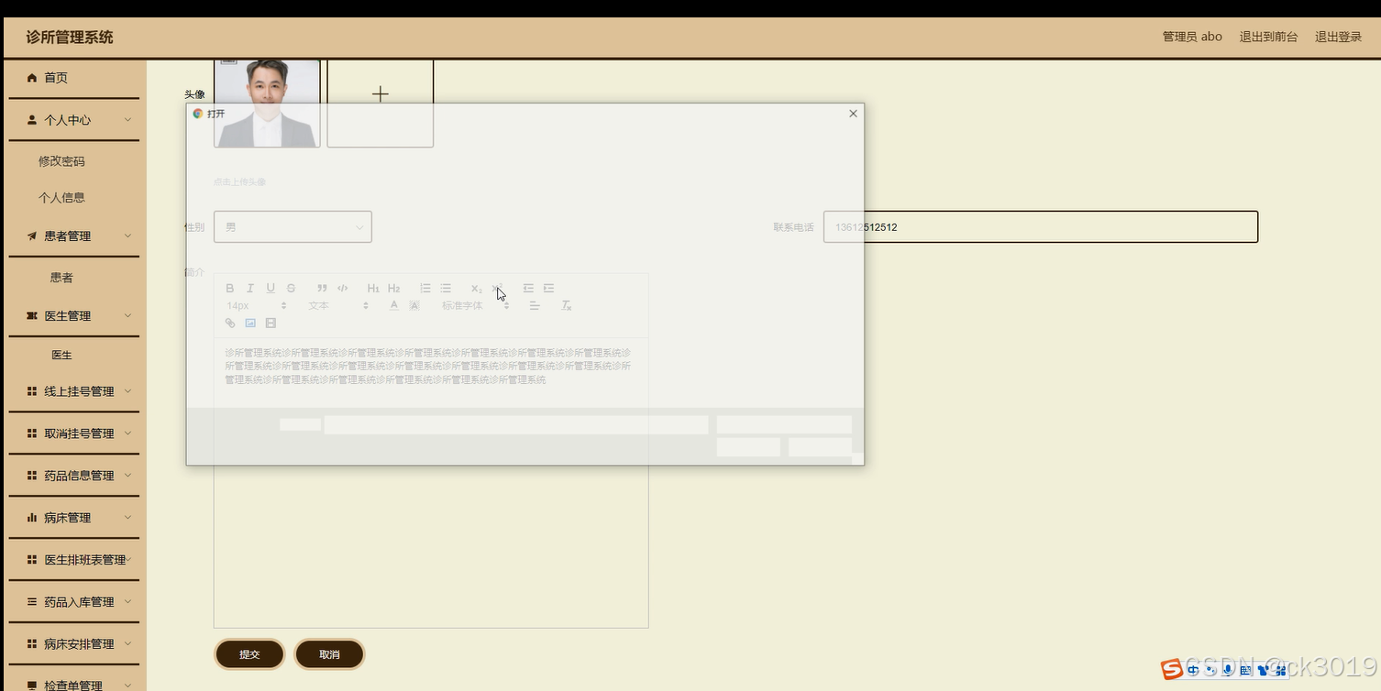
Task: Decrease indent with the outdent icon
Action: click(528, 288)
